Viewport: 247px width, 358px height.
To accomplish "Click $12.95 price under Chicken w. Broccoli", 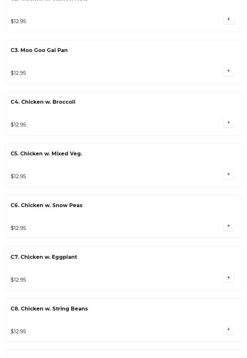I will coord(18,125).
